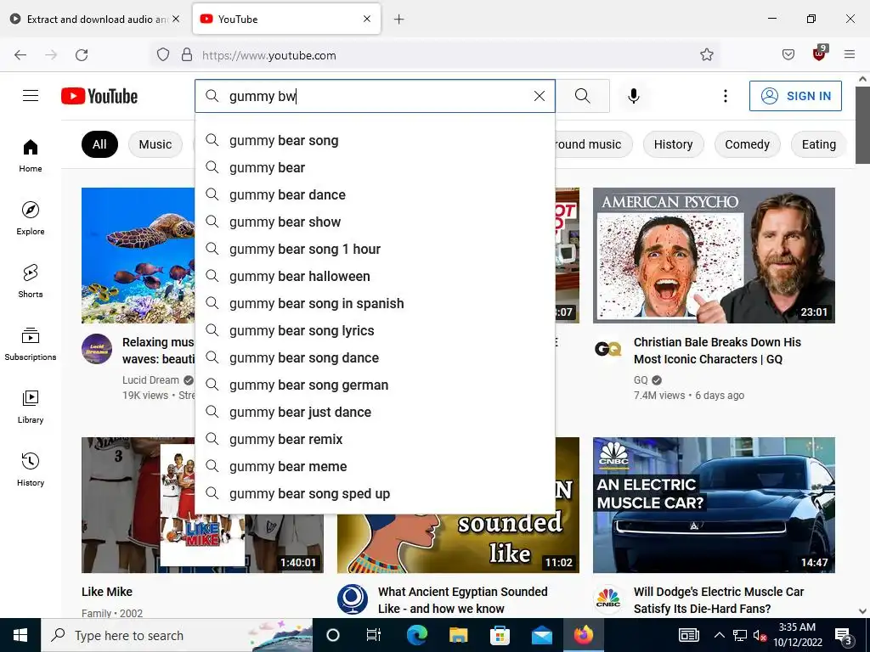Open Microsoft Store from the taskbar
This screenshot has width=870, height=652.
pos(500,635)
